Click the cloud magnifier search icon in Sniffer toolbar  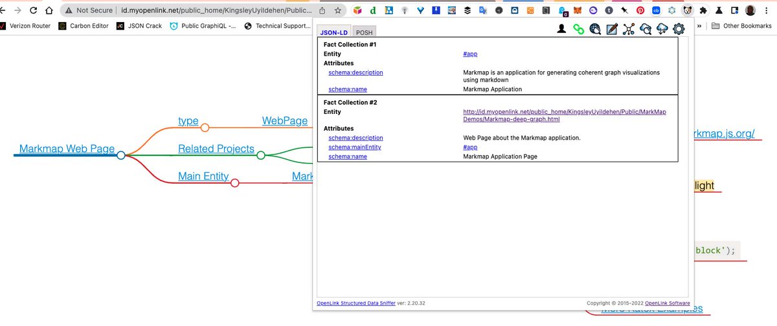point(646,28)
